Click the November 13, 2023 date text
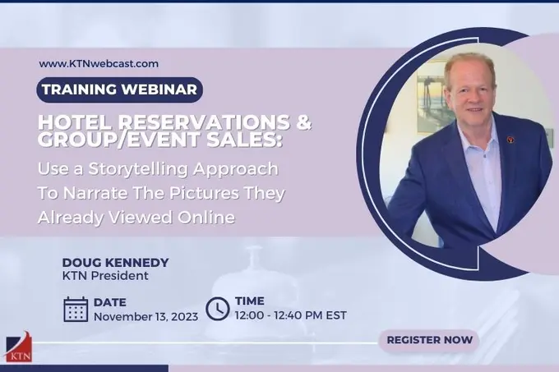Viewport: 559px width, 372px height. pos(146,316)
